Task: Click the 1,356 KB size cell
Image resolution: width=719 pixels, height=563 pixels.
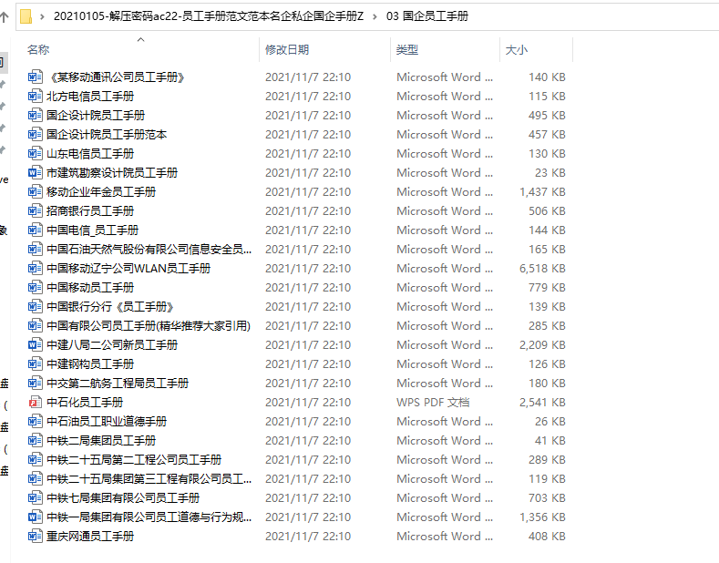Action: [x=542, y=517]
